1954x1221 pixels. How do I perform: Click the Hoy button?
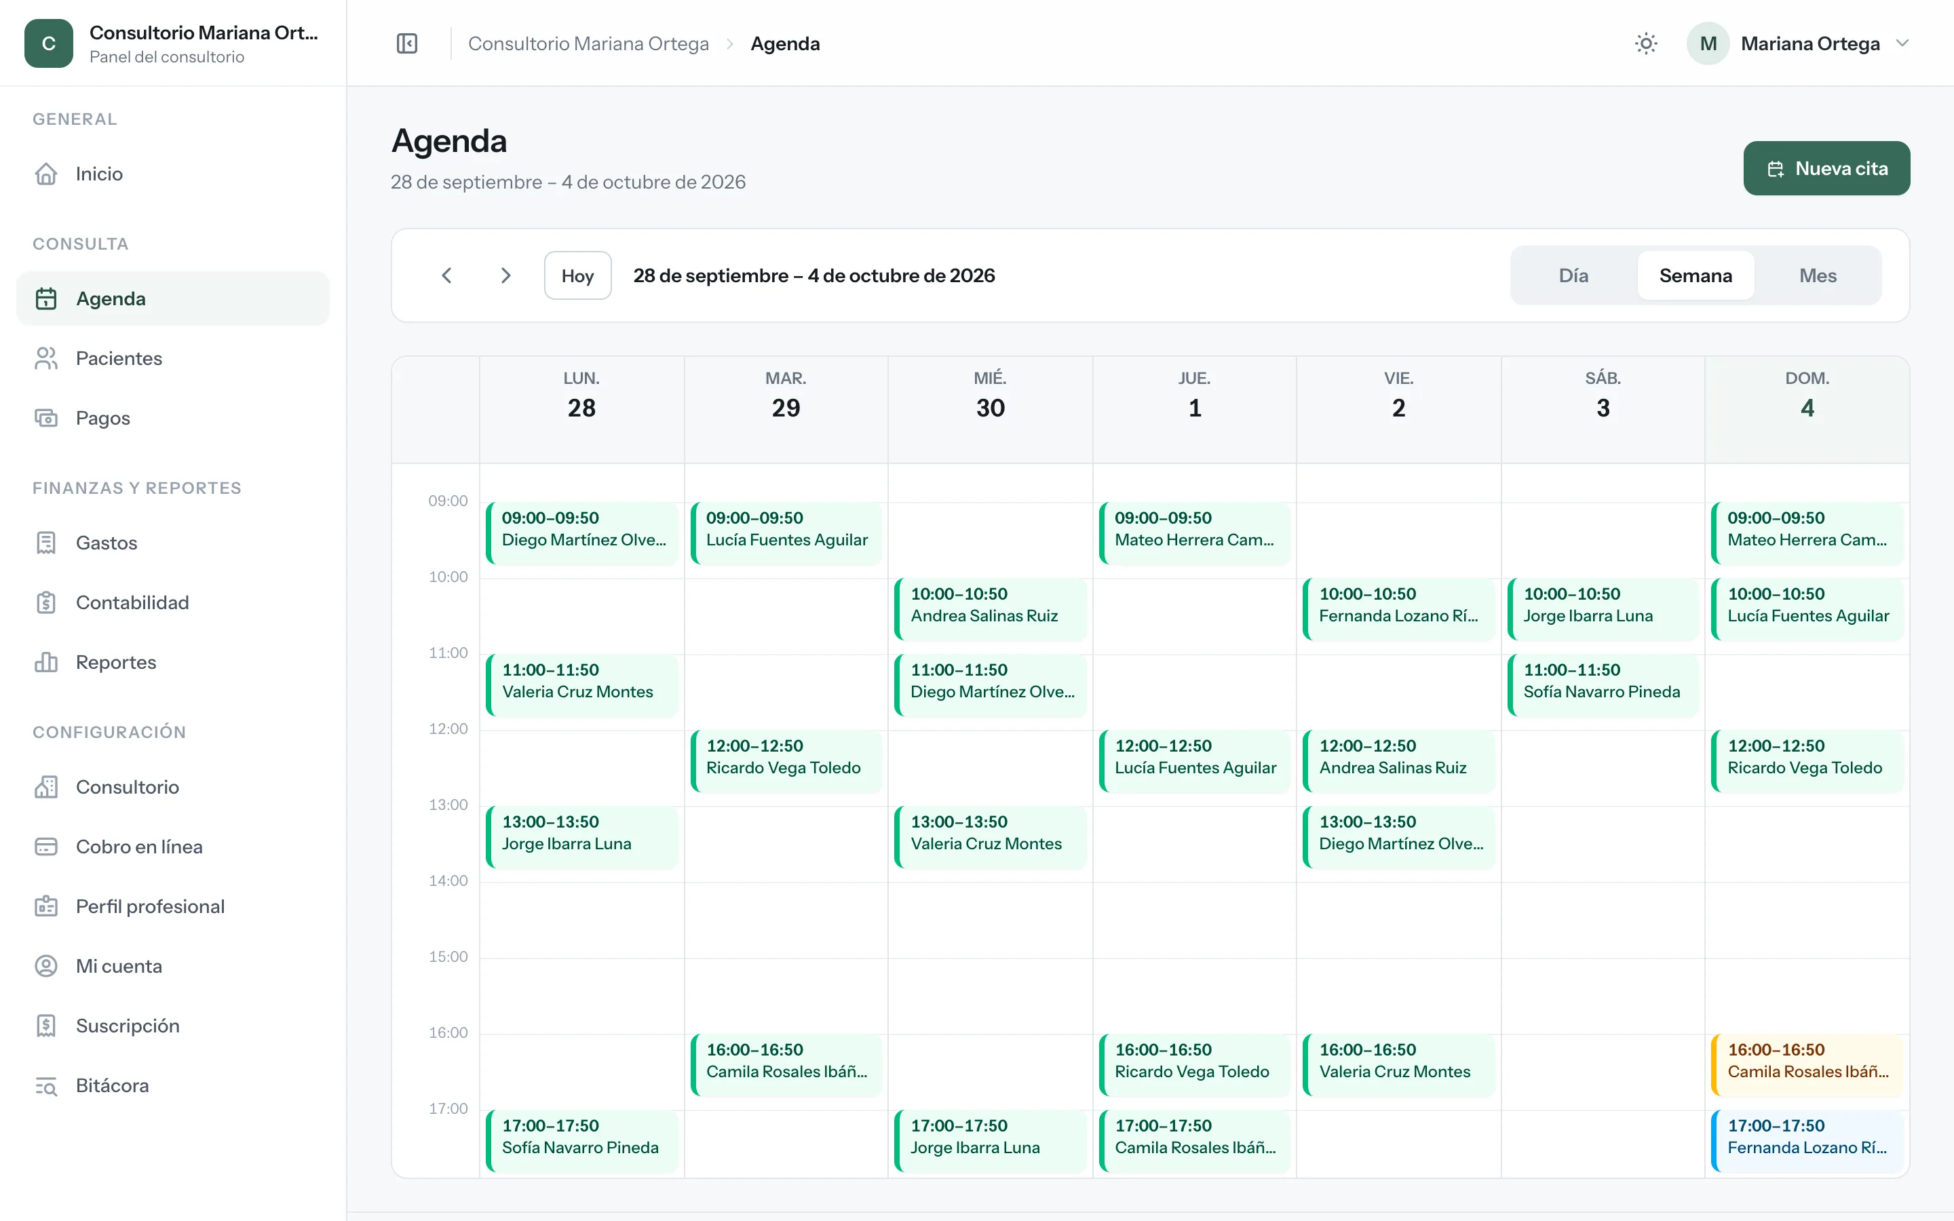coord(577,275)
